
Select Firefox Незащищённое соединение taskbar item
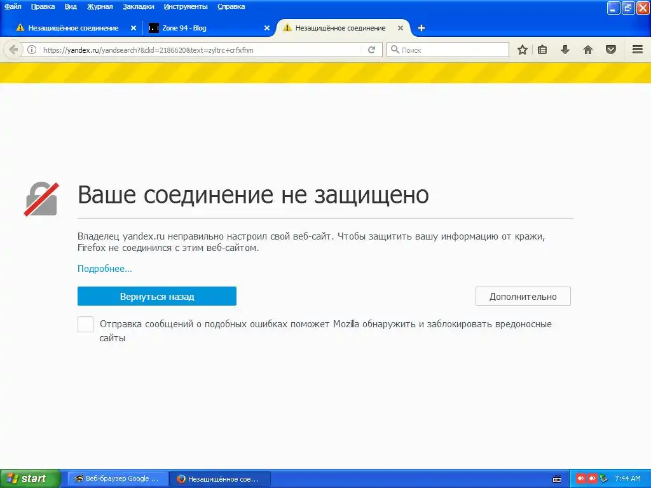(220, 478)
